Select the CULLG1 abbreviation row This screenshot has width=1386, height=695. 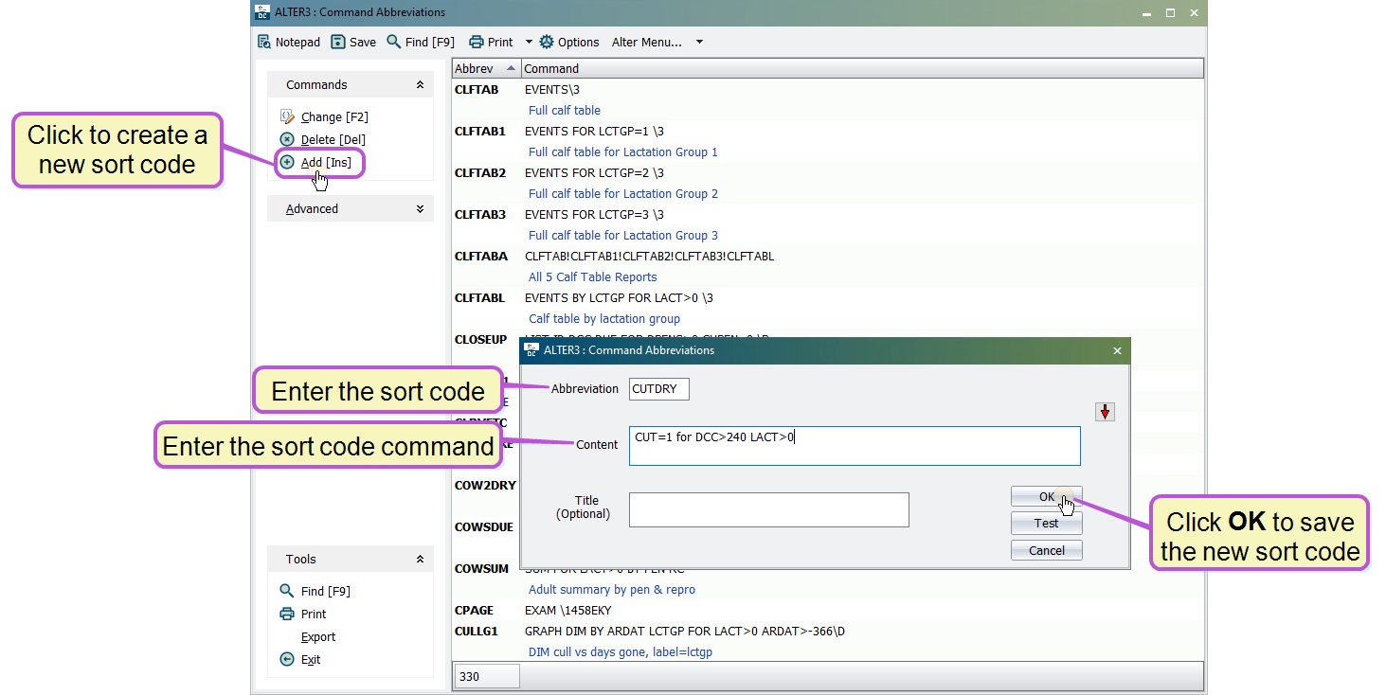pyautogui.click(x=476, y=631)
